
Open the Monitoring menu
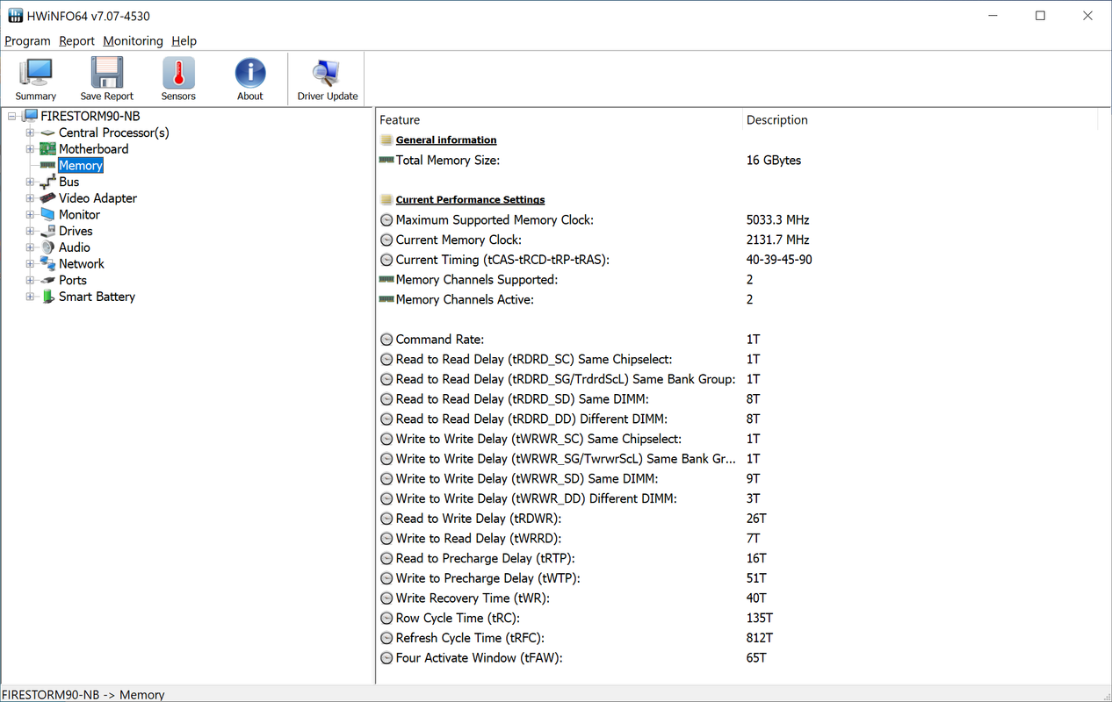(x=133, y=41)
